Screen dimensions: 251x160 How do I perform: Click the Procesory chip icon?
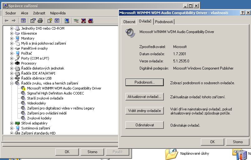(17, 63)
